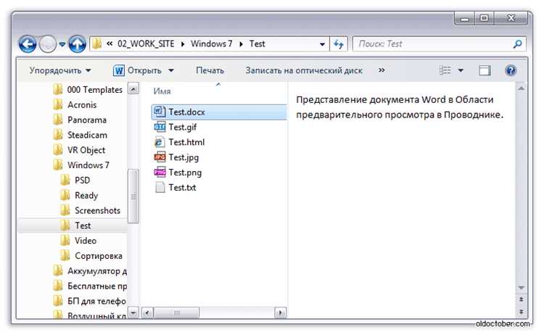Select the Panorama folder
544x335 pixels.
click(x=80, y=120)
